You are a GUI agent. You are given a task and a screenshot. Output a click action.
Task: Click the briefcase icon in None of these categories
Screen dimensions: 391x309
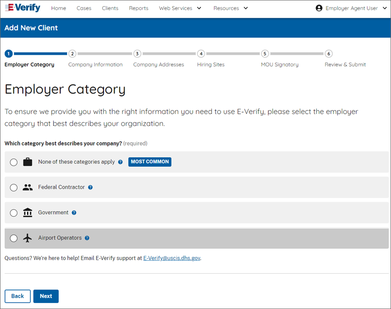tap(28, 162)
